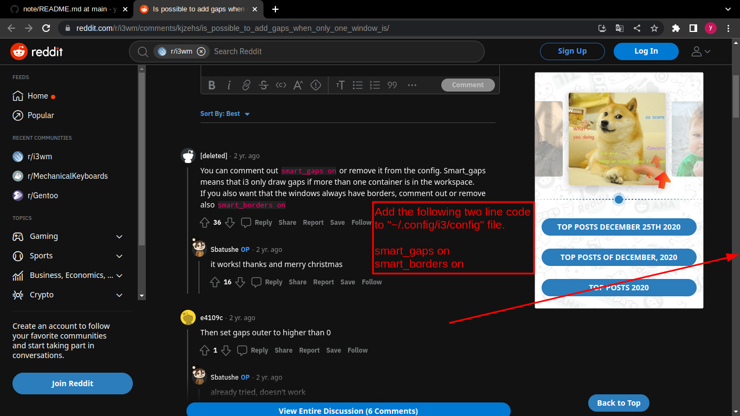Open Sbatushe's profile from 'it works!' comment
Image resolution: width=740 pixels, height=416 pixels.
pos(224,250)
